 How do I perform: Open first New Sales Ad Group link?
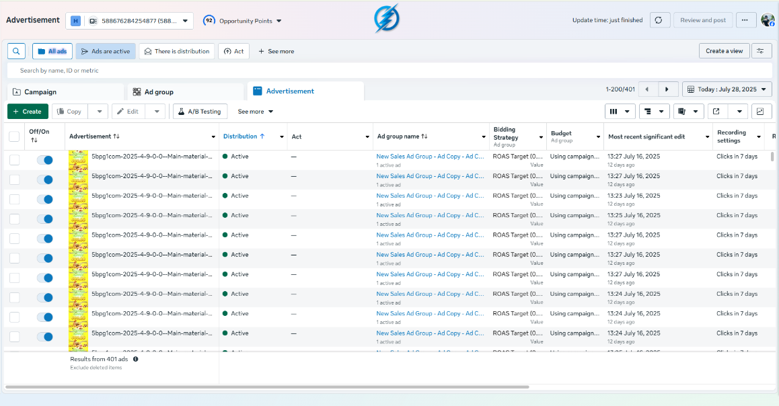click(430, 157)
